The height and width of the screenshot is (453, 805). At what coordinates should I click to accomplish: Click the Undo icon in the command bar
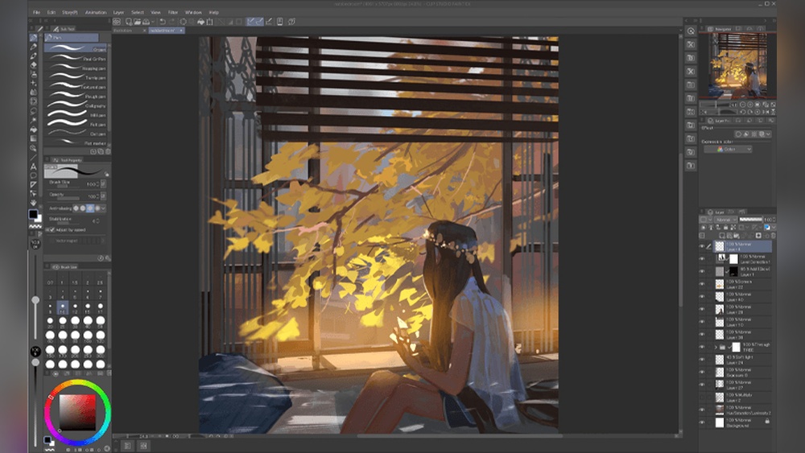click(163, 22)
